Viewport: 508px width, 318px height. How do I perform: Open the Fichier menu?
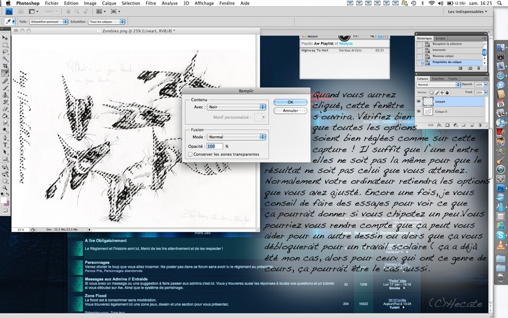tap(51, 3)
